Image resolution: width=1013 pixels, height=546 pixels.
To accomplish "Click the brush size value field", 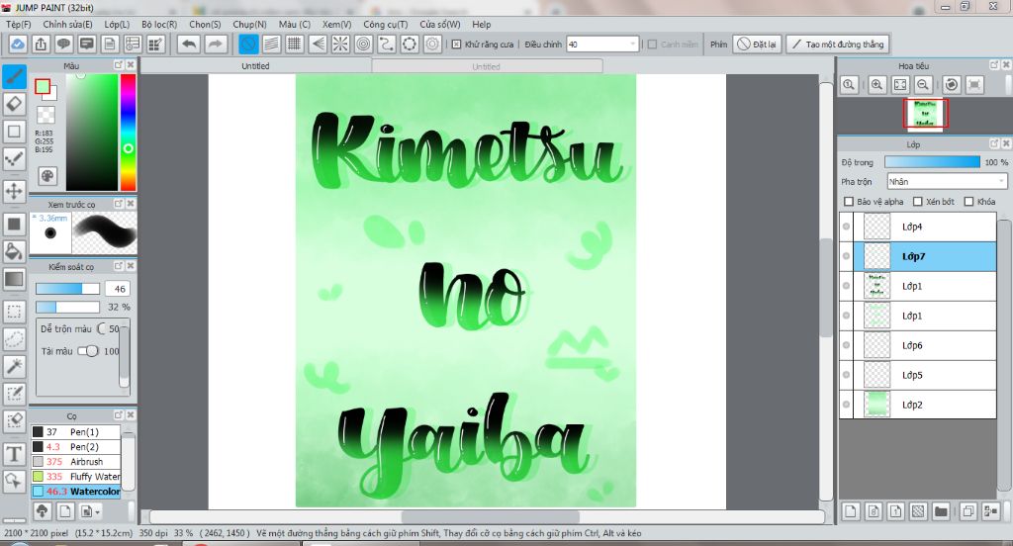I will pos(119,289).
